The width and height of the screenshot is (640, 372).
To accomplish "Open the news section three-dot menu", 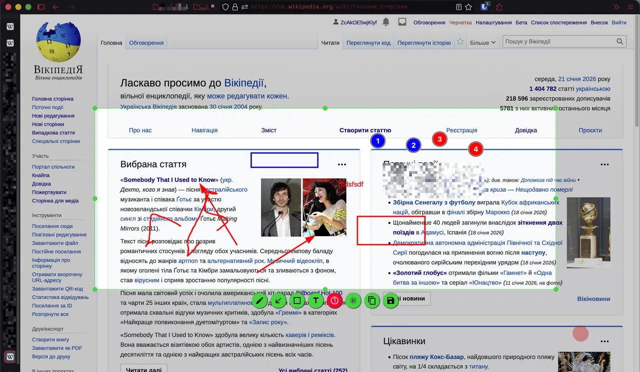I will pos(605,164).
